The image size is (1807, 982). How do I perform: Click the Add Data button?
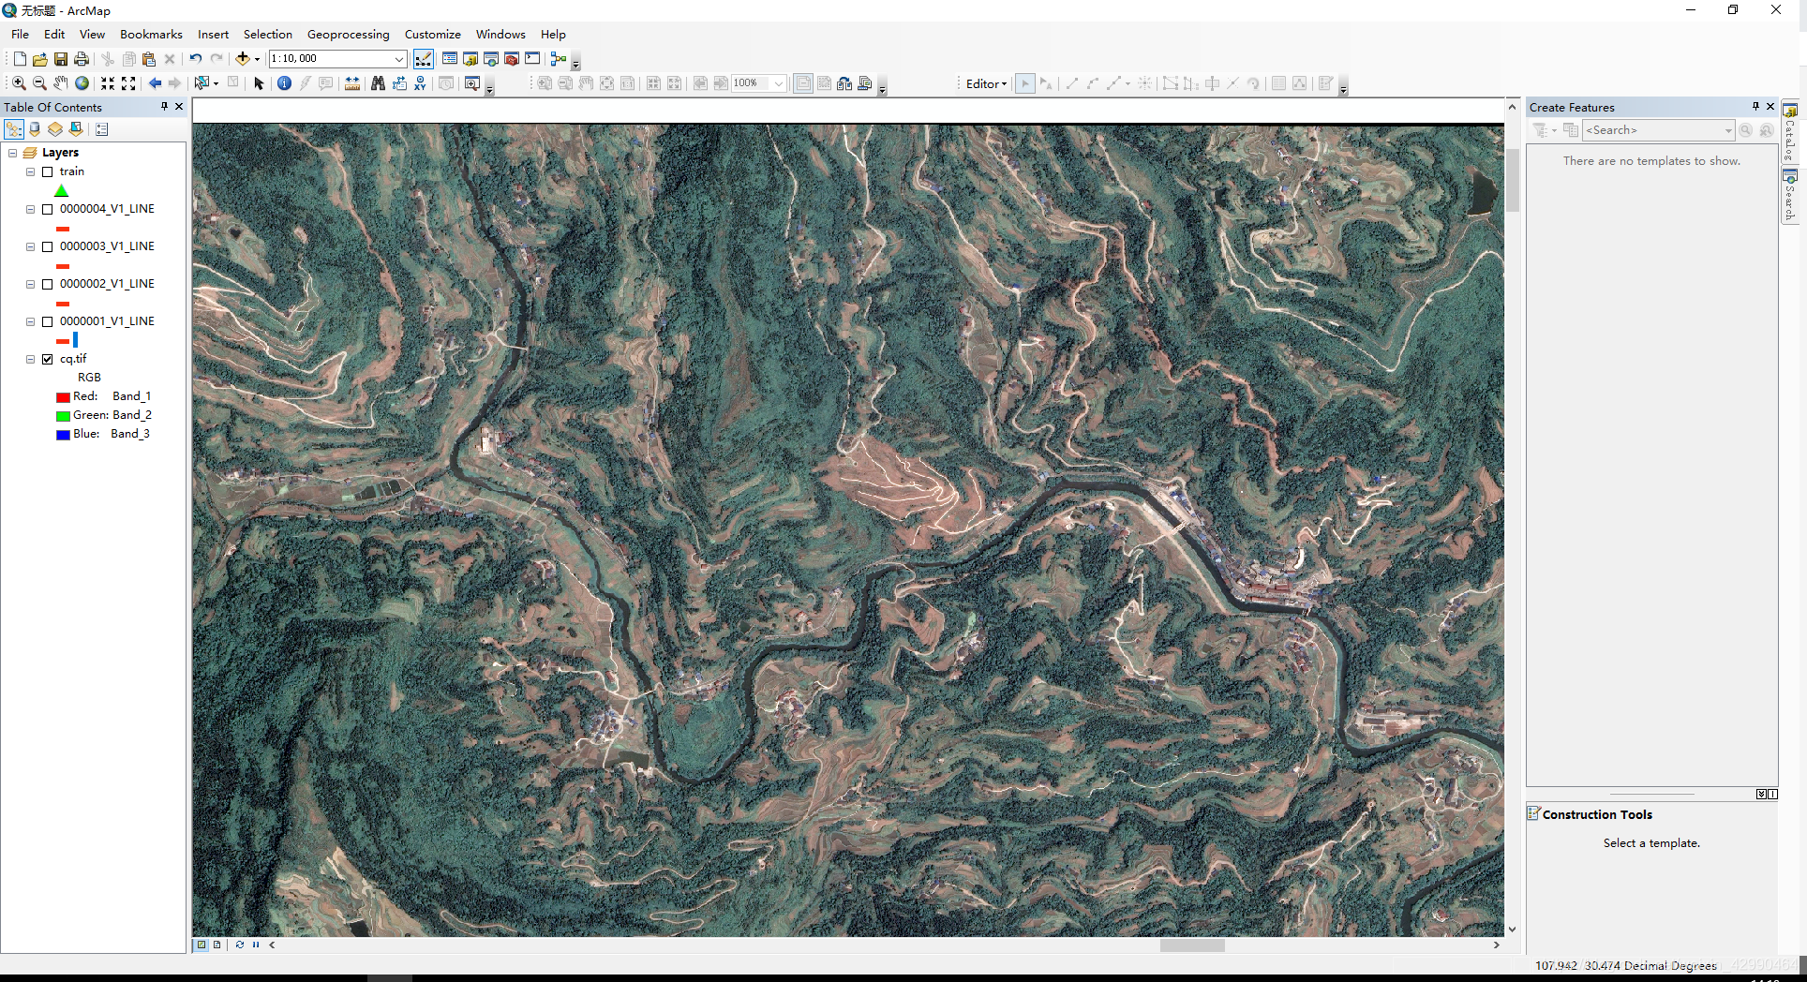click(x=243, y=59)
